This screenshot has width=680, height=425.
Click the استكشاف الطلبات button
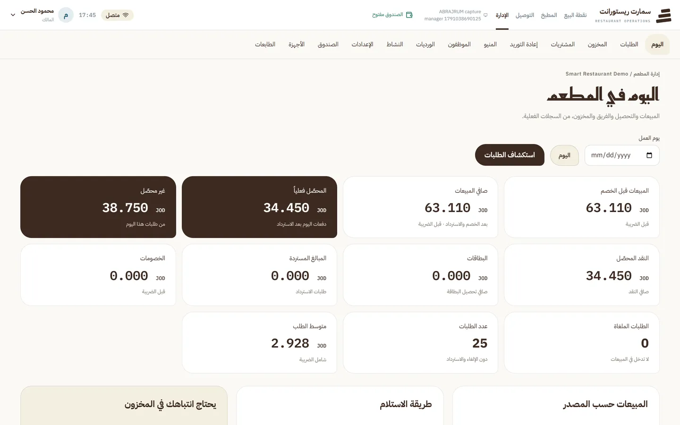click(x=510, y=155)
